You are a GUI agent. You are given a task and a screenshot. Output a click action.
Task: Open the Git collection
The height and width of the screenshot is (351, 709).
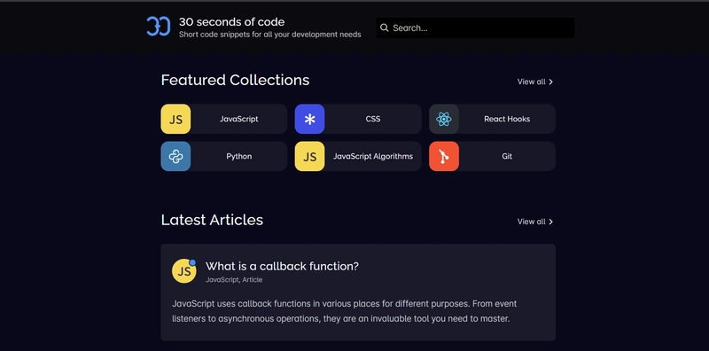click(492, 156)
